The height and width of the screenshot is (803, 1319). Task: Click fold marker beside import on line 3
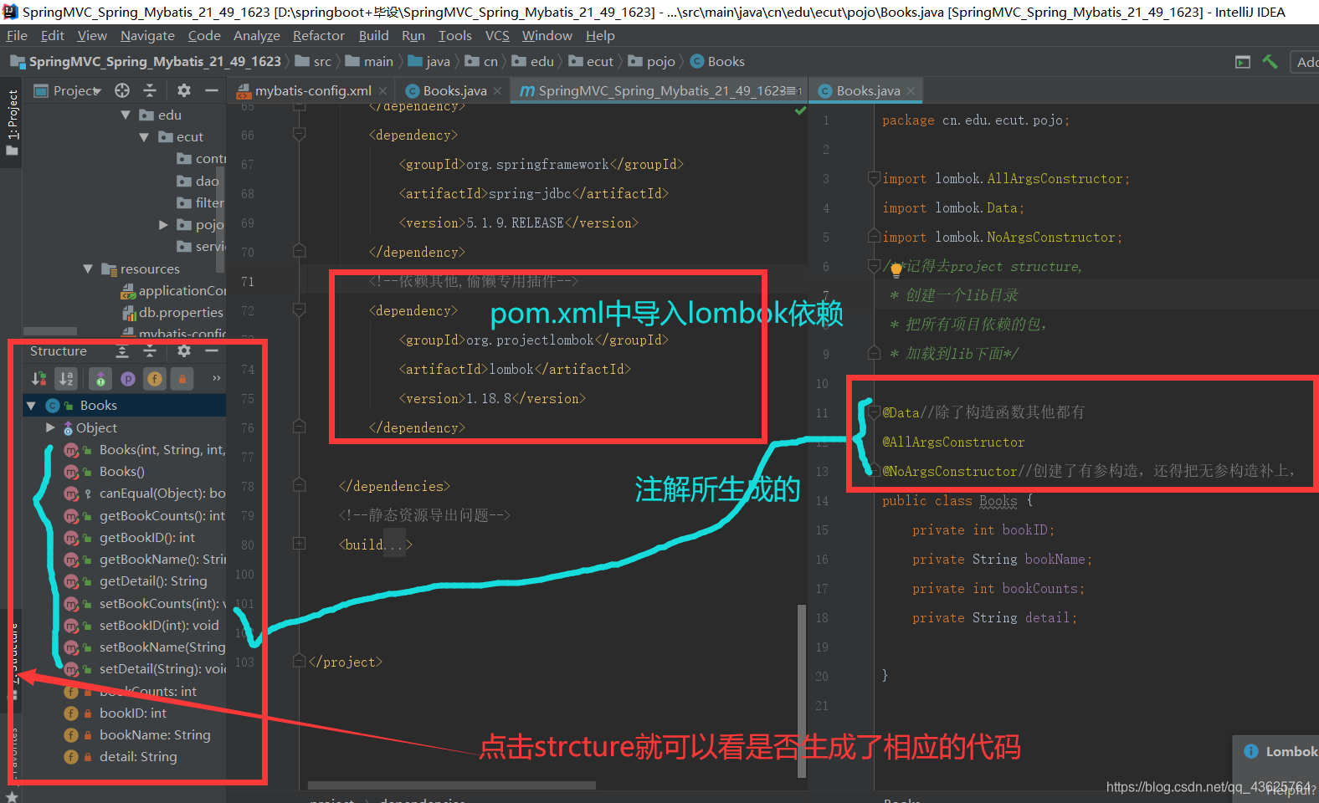pos(874,178)
